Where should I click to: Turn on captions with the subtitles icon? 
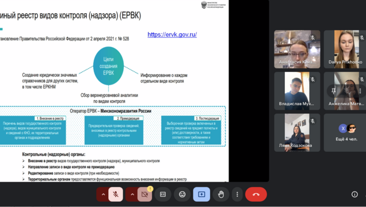163,194
